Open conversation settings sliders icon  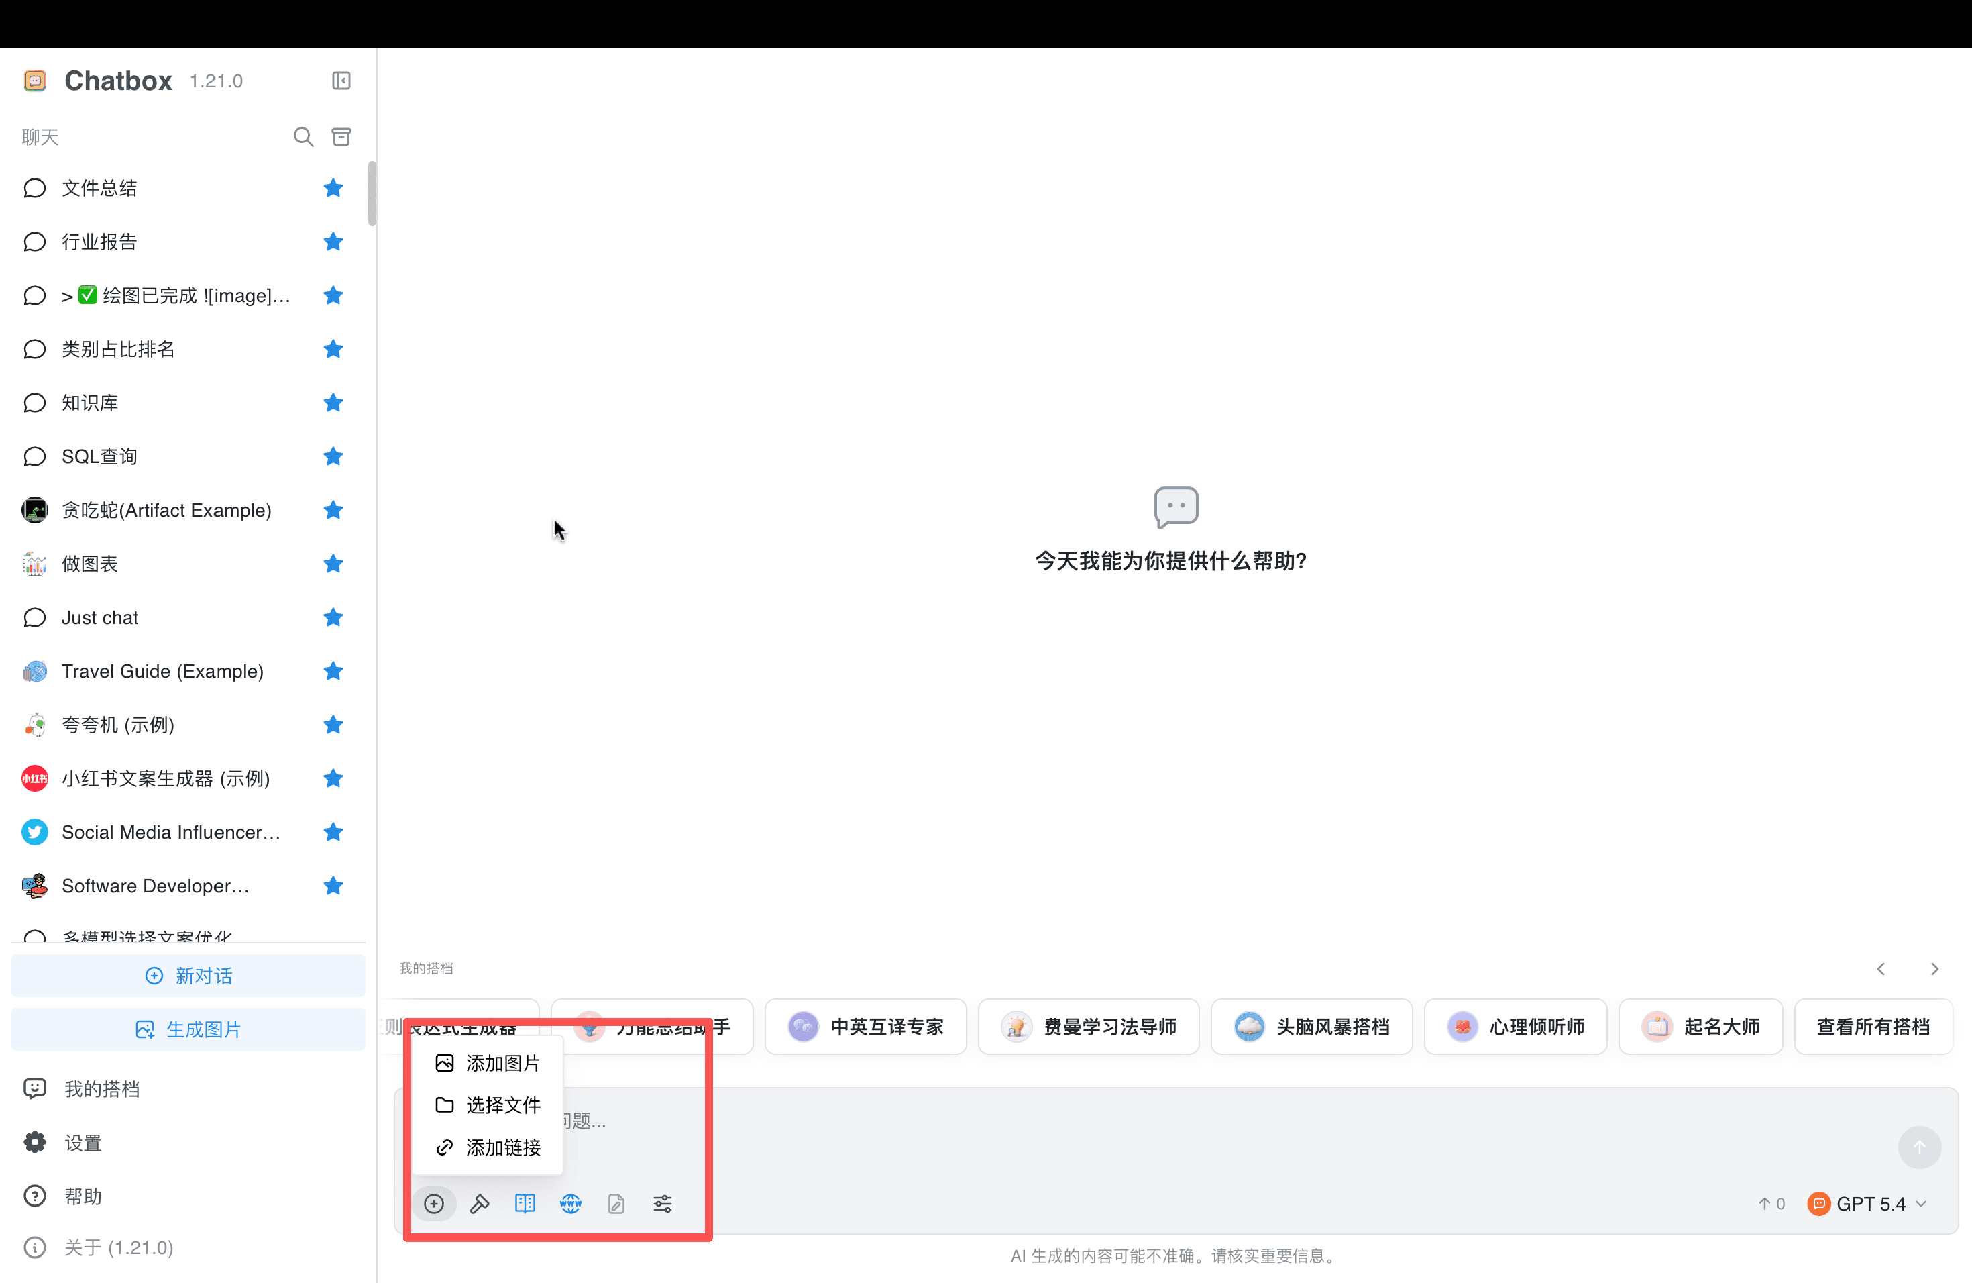[663, 1203]
